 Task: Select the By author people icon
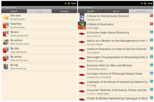[x=6, y=42]
